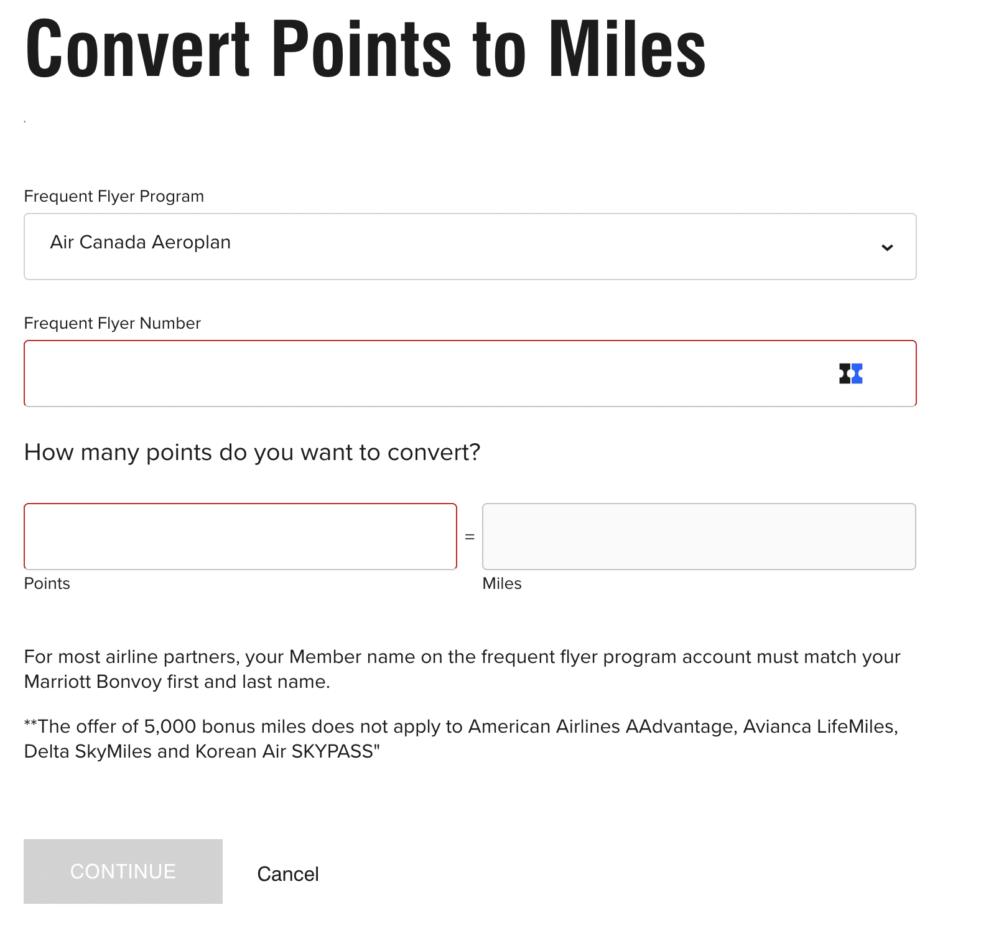
Task: Click the autofill icon in Frequent Flyer Number field
Action: pyautogui.click(x=850, y=374)
